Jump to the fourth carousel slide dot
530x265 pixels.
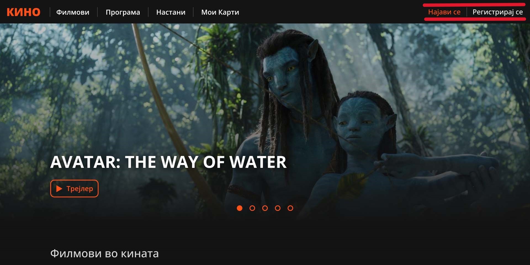(x=278, y=208)
